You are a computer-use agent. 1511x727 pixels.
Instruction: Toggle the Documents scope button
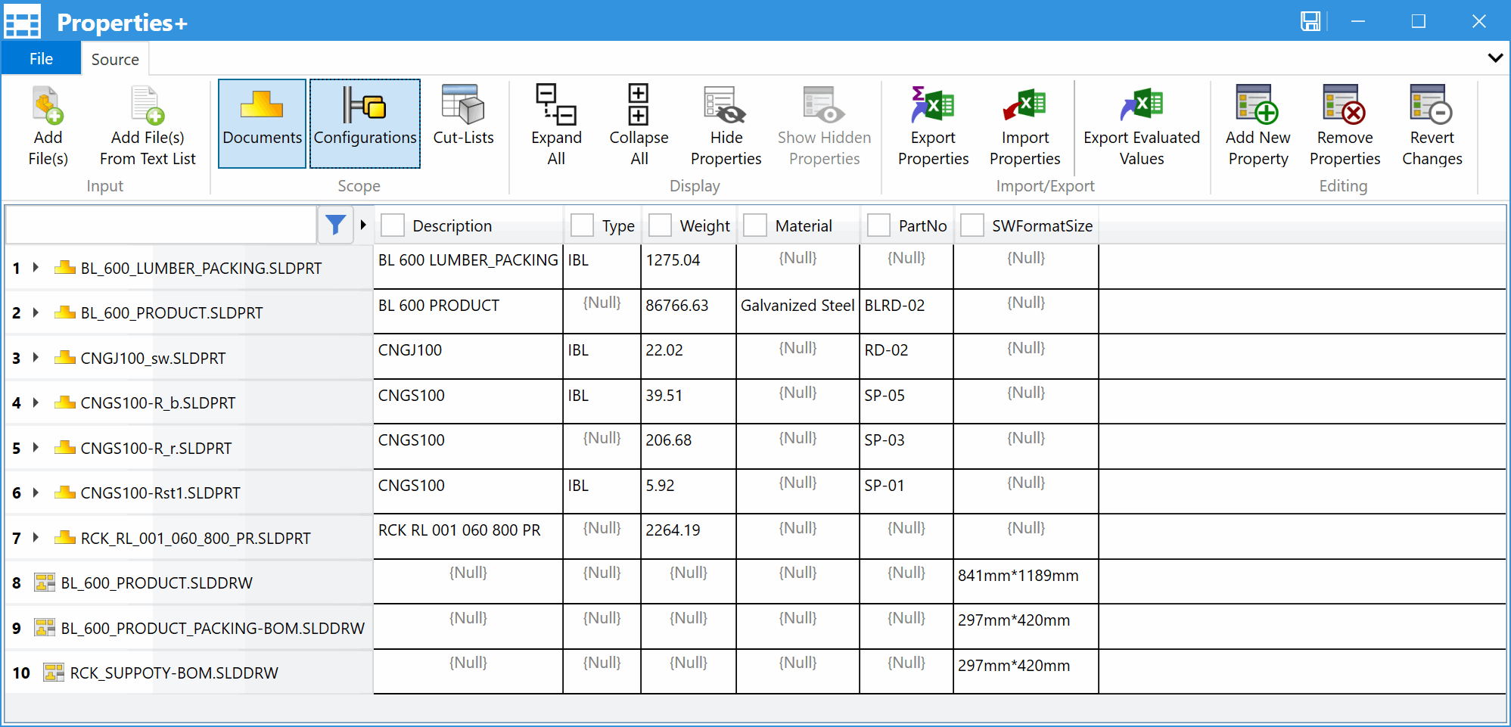(x=262, y=123)
